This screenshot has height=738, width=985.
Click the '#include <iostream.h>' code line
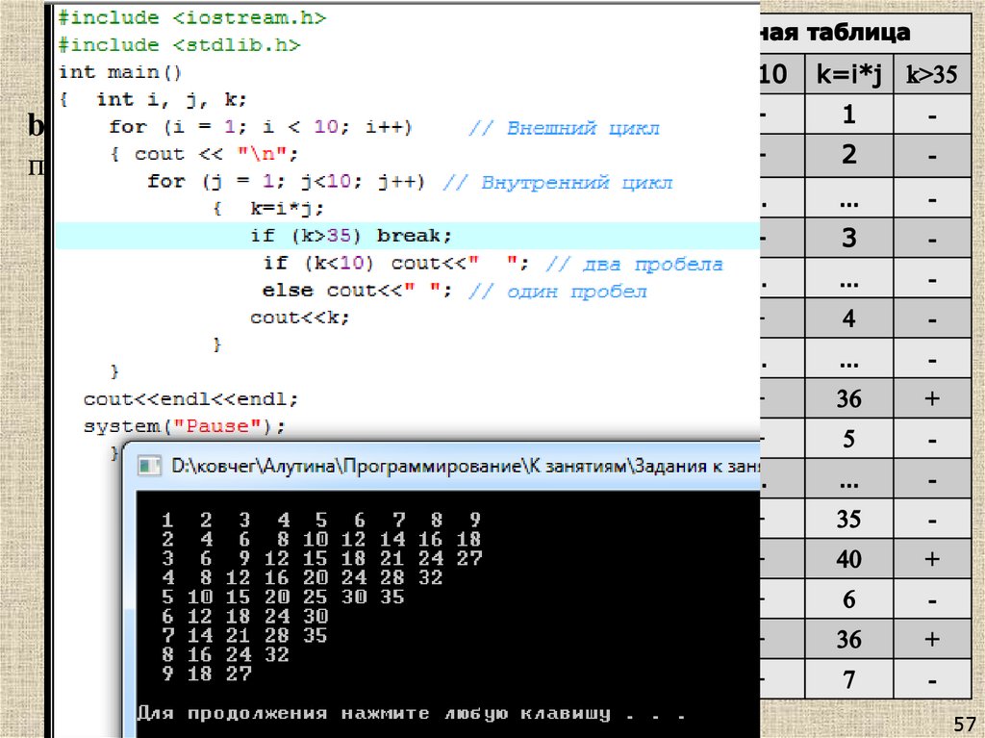[x=192, y=17]
